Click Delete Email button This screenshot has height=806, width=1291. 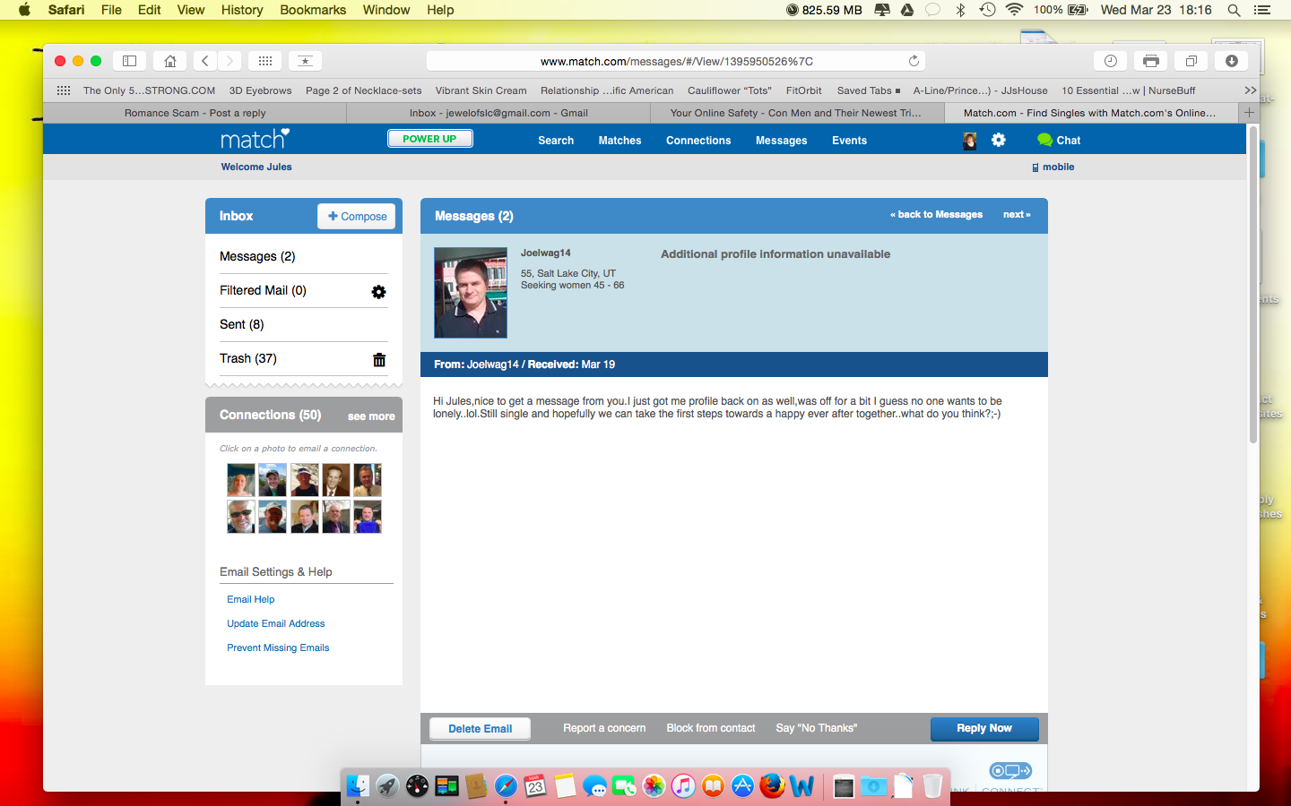click(480, 729)
